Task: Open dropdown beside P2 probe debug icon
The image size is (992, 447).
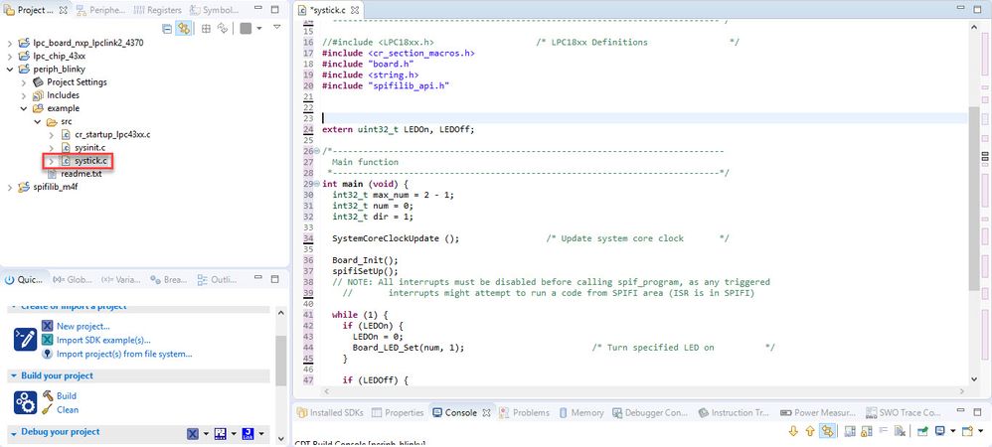Action: point(233,434)
